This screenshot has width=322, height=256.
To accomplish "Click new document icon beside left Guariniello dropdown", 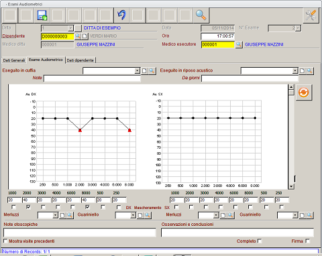I will coord(140,215).
